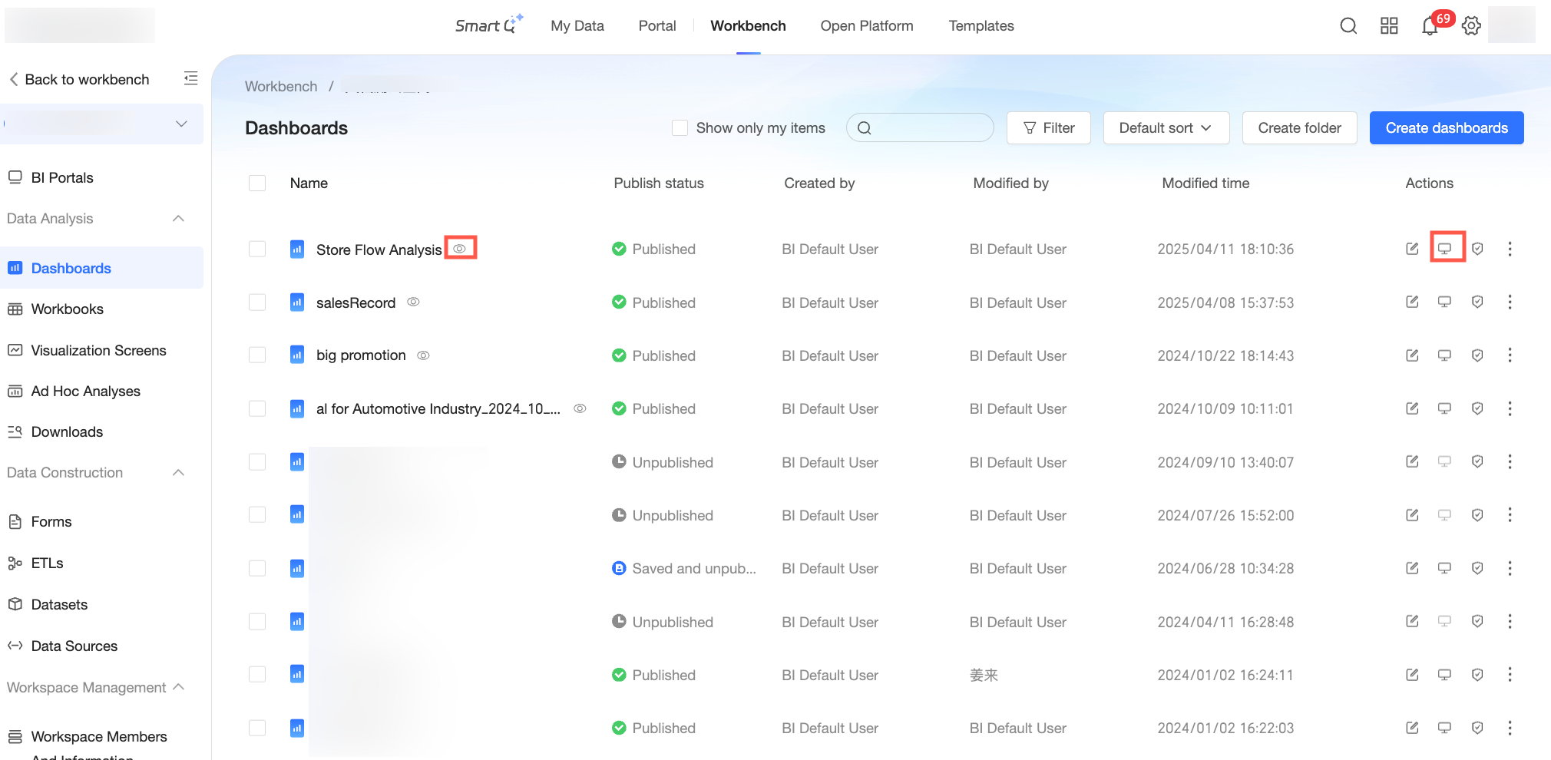Click the dashboards search field
The width and height of the screenshot is (1551, 760).
pos(920,127)
